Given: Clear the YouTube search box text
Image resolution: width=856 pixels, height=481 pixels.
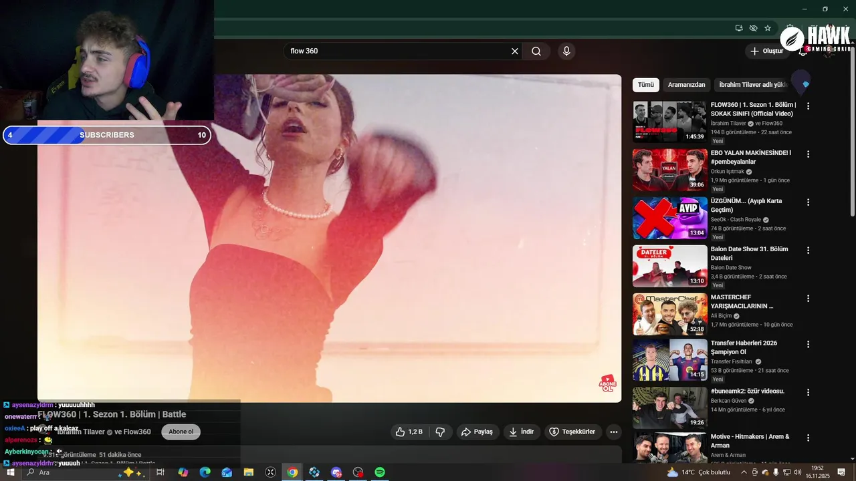Looking at the screenshot, I should click(515, 51).
